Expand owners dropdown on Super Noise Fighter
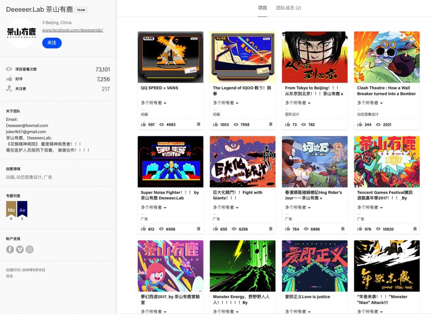 [x=153, y=207]
